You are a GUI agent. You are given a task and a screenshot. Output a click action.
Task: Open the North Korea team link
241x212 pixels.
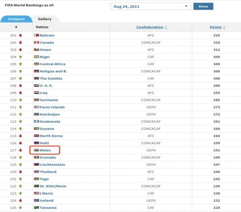coord(51,136)
